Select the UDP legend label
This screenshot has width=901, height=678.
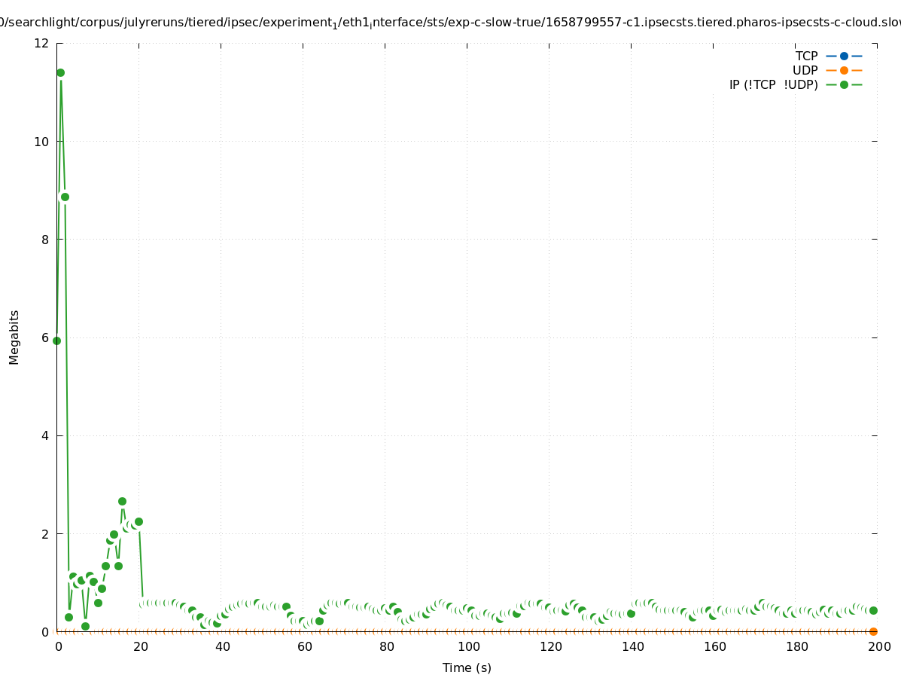tap(805, 70)
